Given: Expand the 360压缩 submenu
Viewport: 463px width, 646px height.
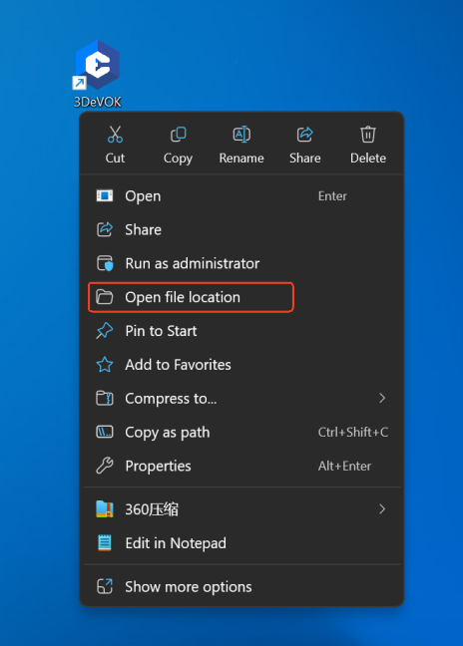Looking at the screenshot, I should (x=242, y=509).
